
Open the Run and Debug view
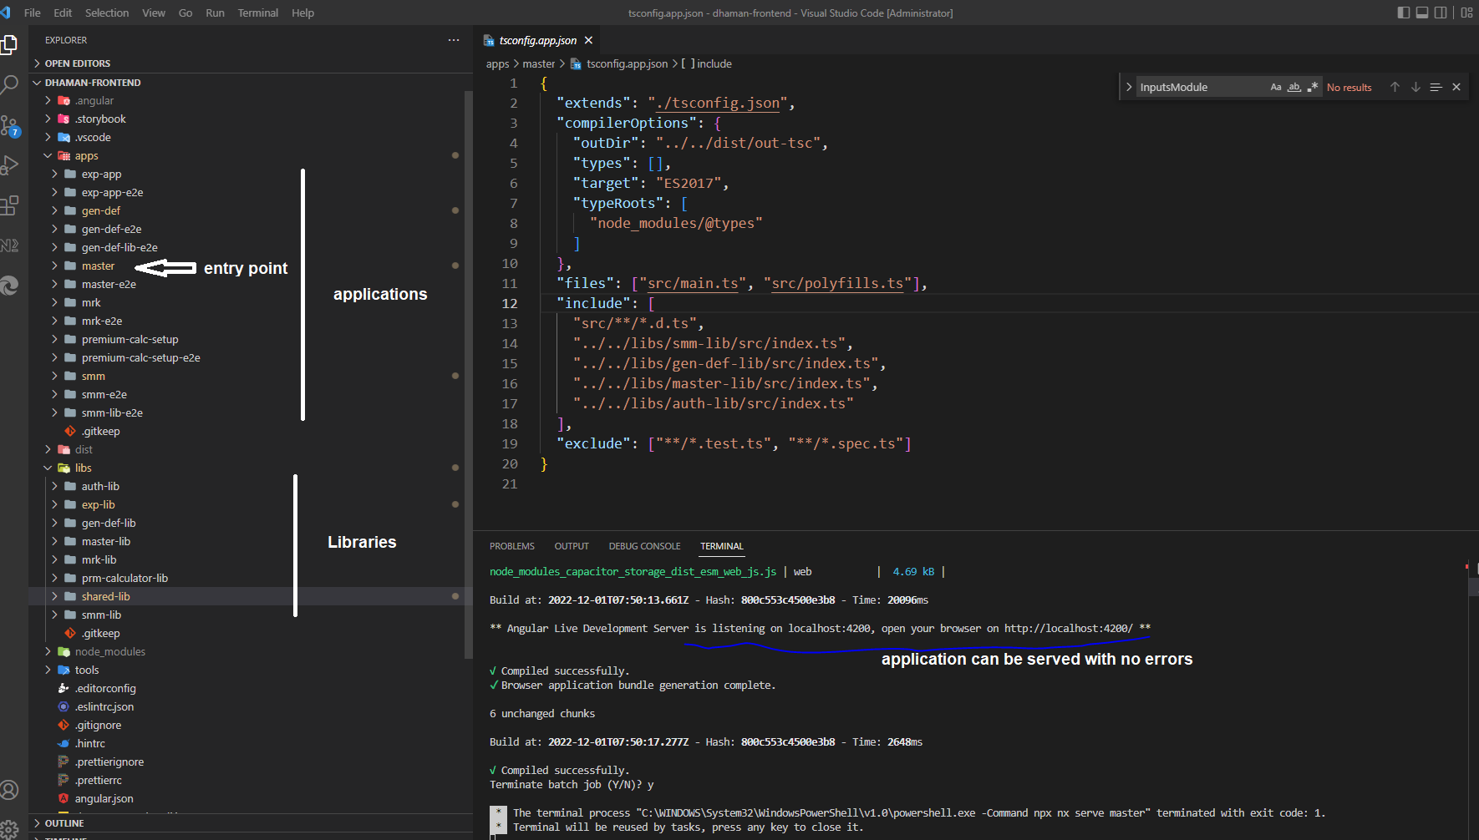point(10,165)
